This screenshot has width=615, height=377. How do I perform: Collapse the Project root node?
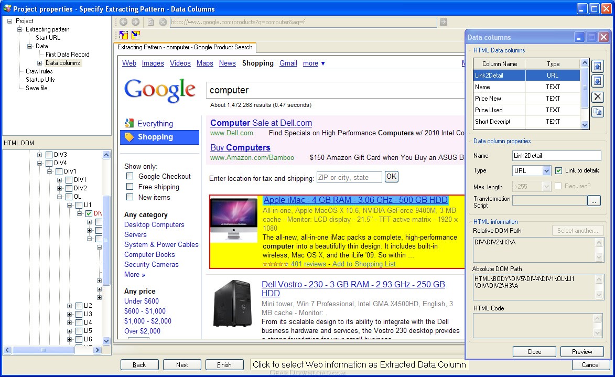point(10,21)
